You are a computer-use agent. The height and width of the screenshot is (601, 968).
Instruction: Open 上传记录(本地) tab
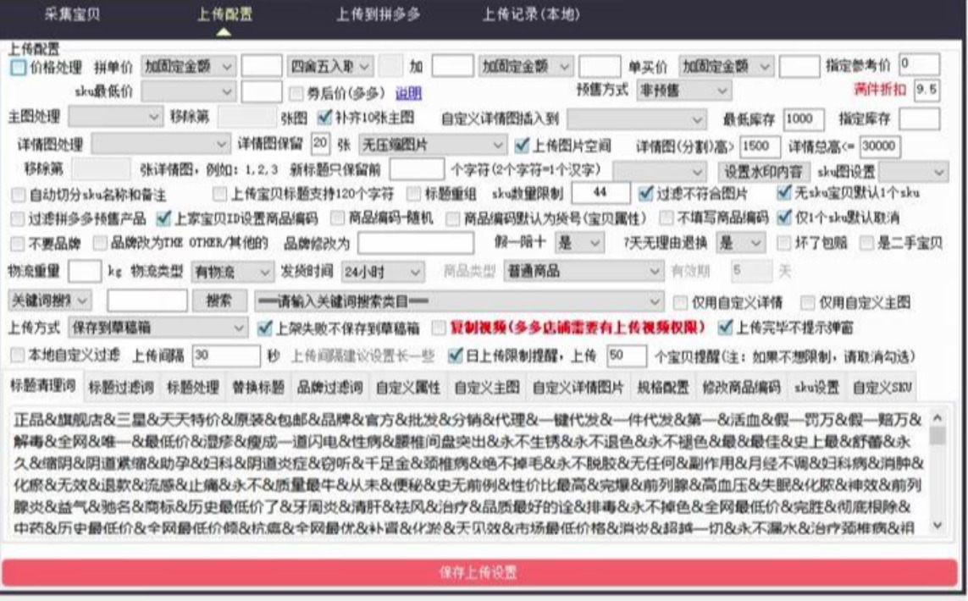coord(531,14)
